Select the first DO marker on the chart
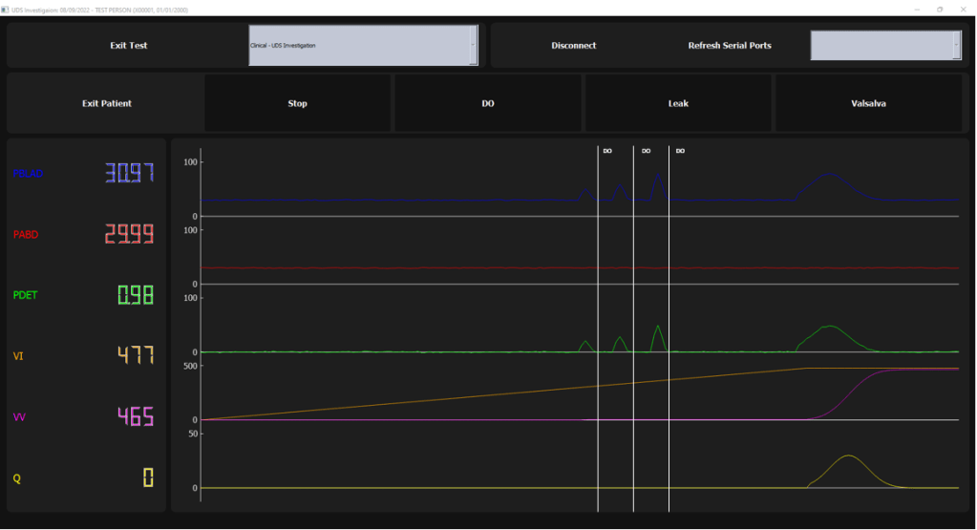This screenshot has width=977, height=530. tap(607, 151)
